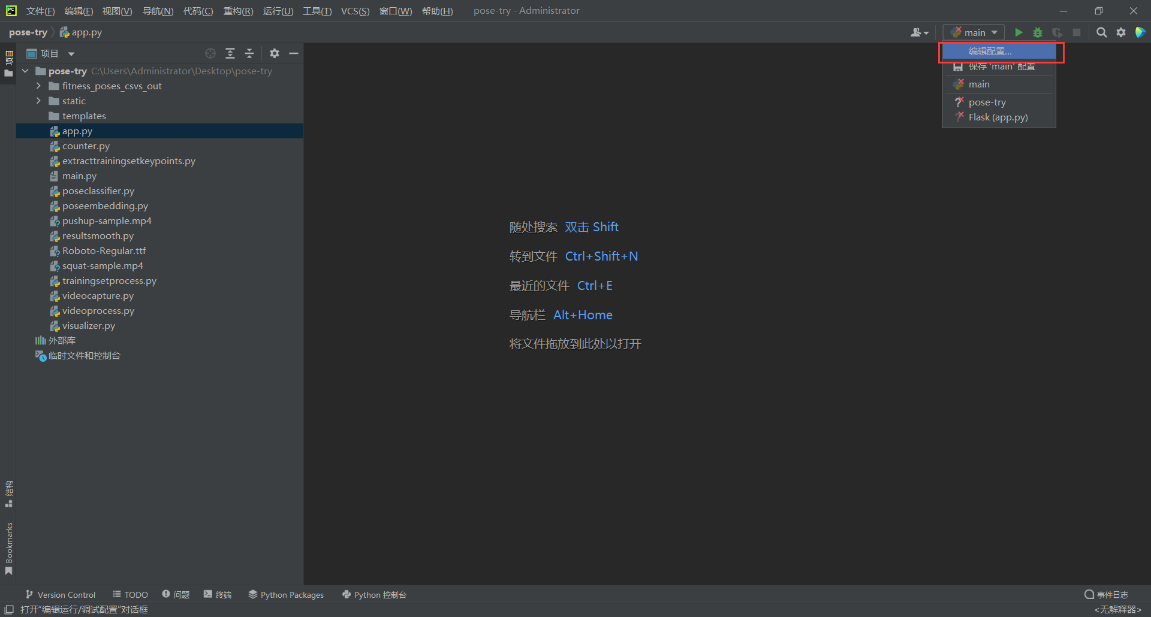Open Python Packages tool window
The width and height of the screenshot is (1151, 617).
click(x=286, y=595)
